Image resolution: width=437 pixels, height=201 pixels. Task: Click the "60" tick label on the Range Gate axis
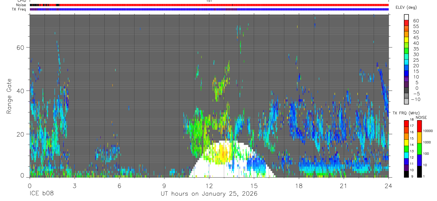tap(21, 47)
